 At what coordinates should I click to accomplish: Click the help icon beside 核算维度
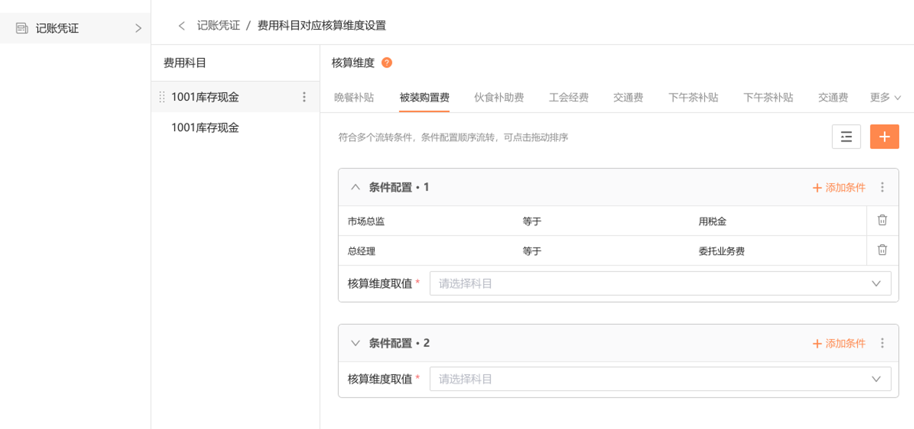click(387, 63)
